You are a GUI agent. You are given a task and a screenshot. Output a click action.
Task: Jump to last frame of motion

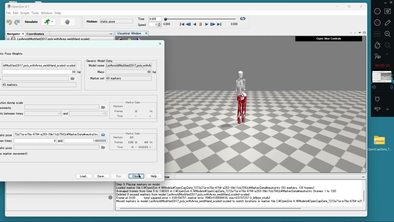pyautogui.click(x=219, y=24)
